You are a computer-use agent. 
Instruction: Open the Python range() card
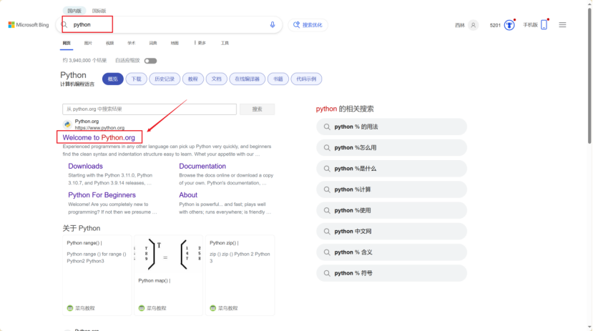point(97,275)
